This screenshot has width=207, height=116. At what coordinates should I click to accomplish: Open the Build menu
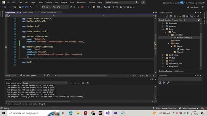41,2
